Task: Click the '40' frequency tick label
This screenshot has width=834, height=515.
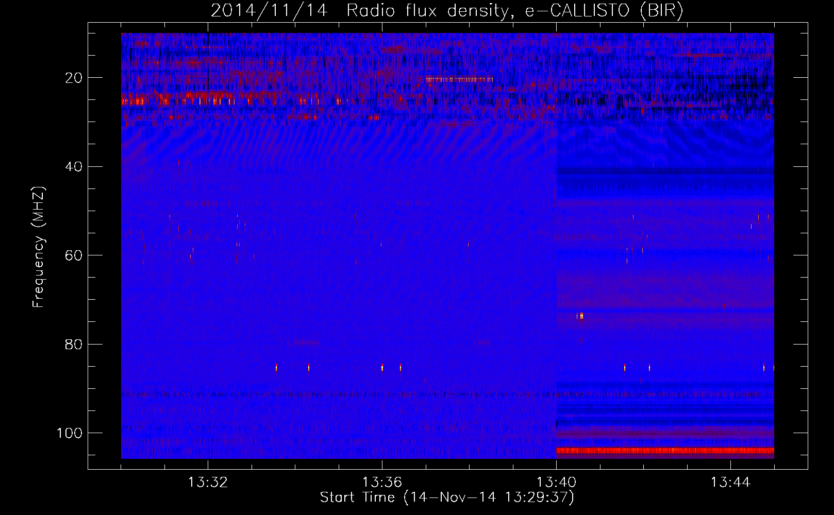Action: click(x=74, y=167)
